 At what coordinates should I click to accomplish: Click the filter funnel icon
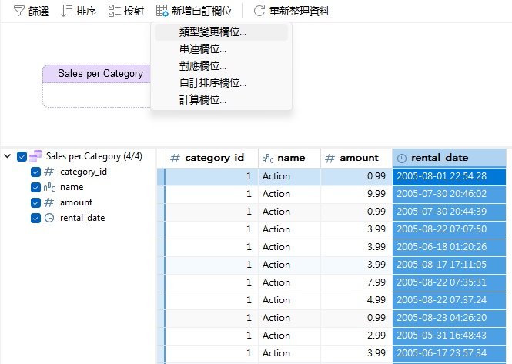point(18,11)
